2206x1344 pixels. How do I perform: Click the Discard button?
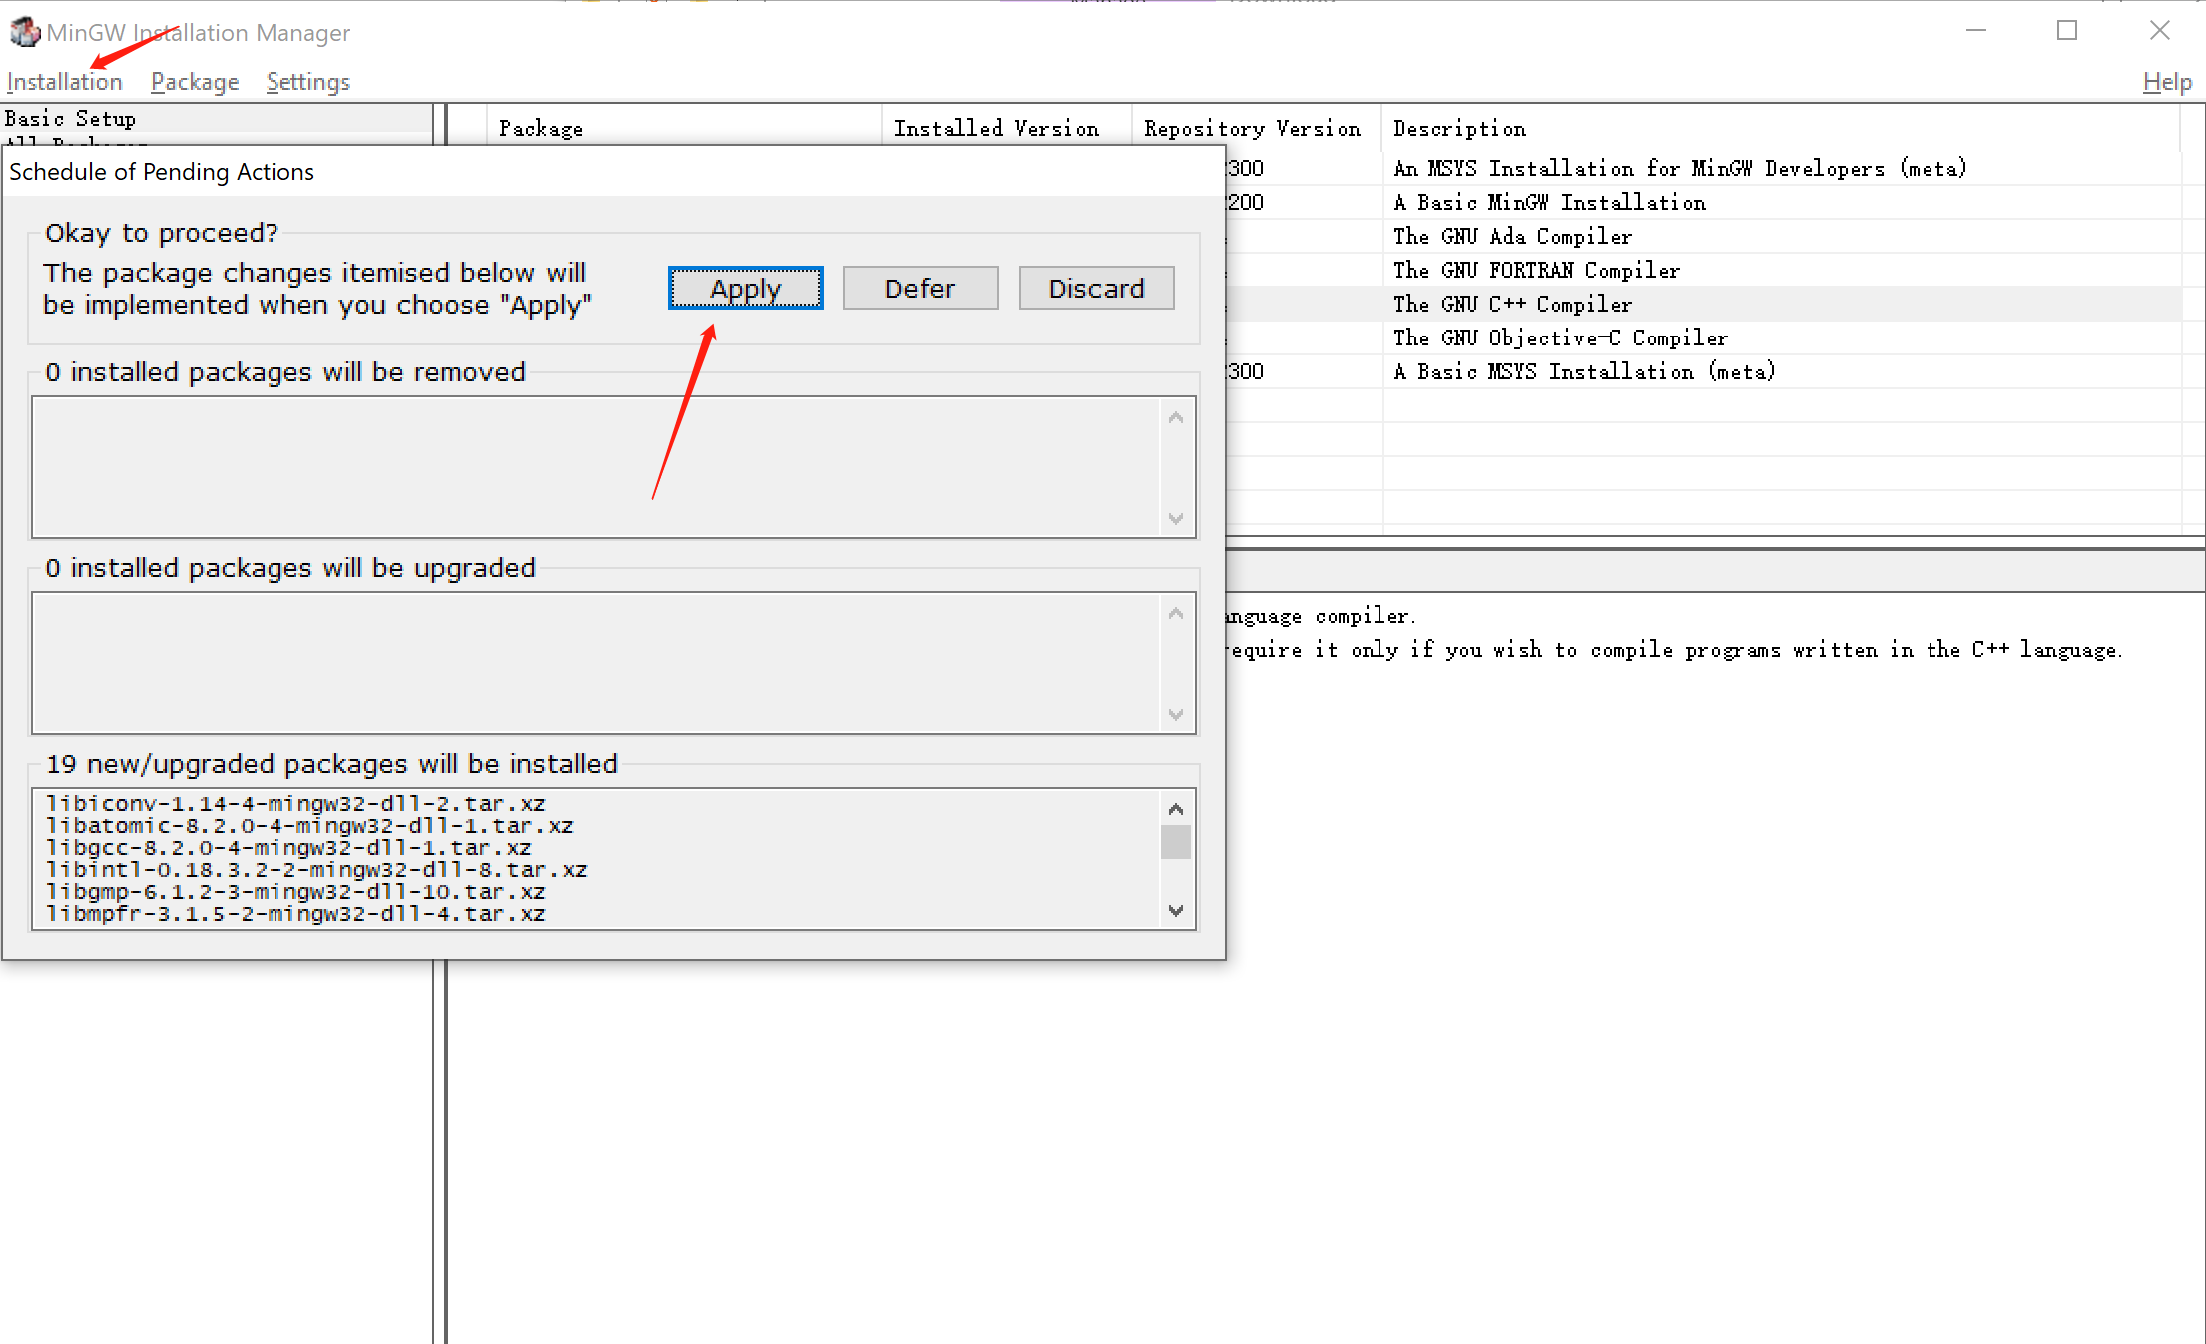coord(1096,289)
